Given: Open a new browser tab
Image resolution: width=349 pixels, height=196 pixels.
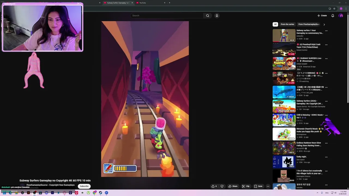Looking at the screenshot, I should (170, 3).
